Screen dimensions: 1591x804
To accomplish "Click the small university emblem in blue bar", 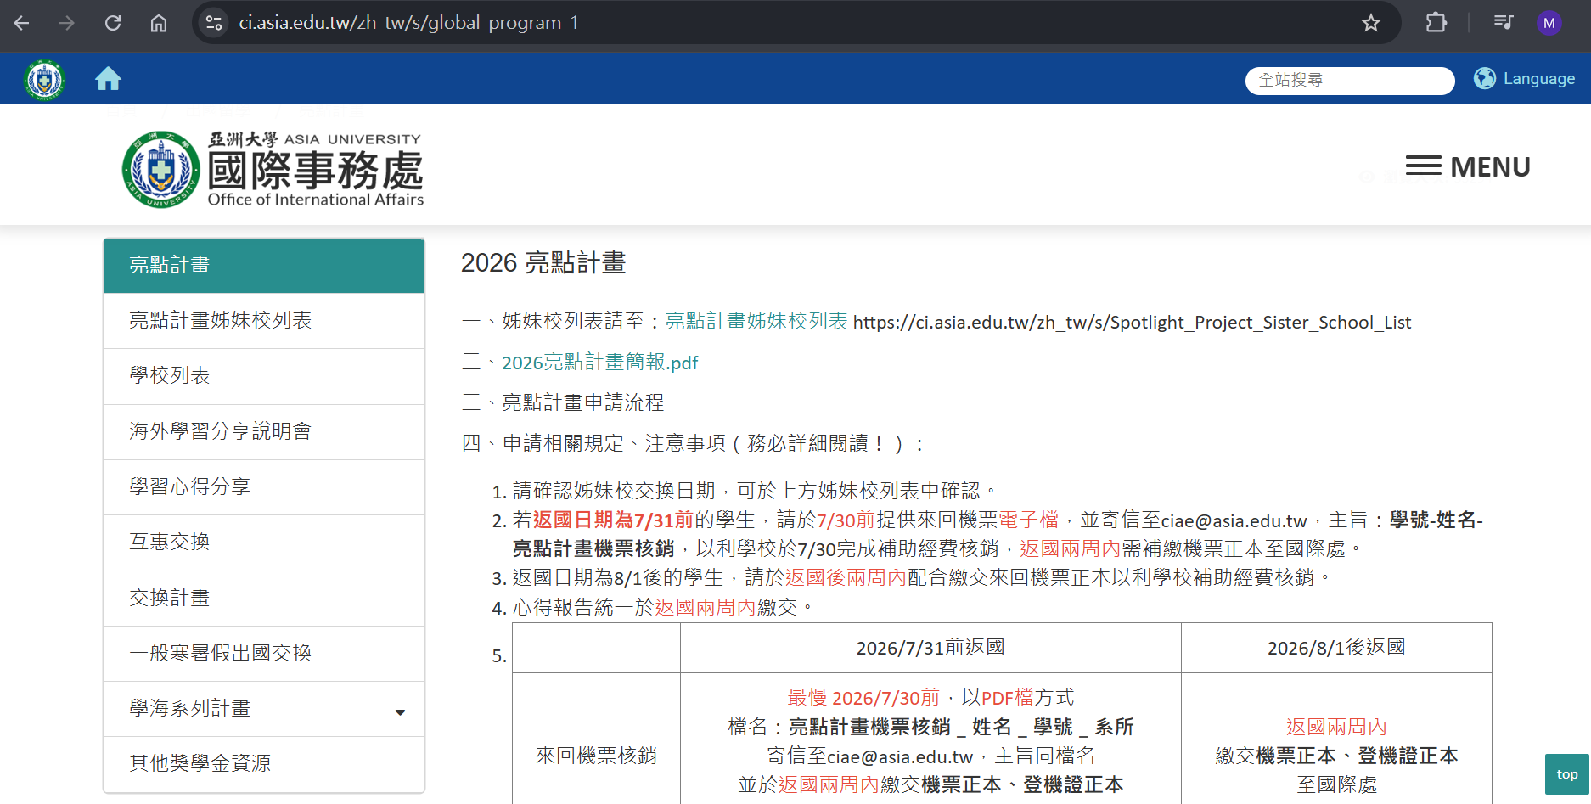I will [44, 80].
